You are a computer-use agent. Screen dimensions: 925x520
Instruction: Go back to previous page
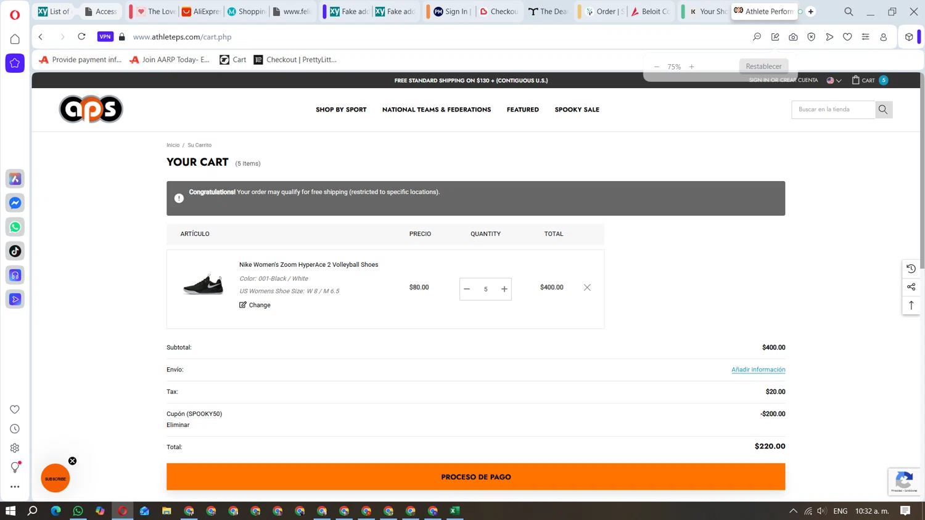click(41, 37)
